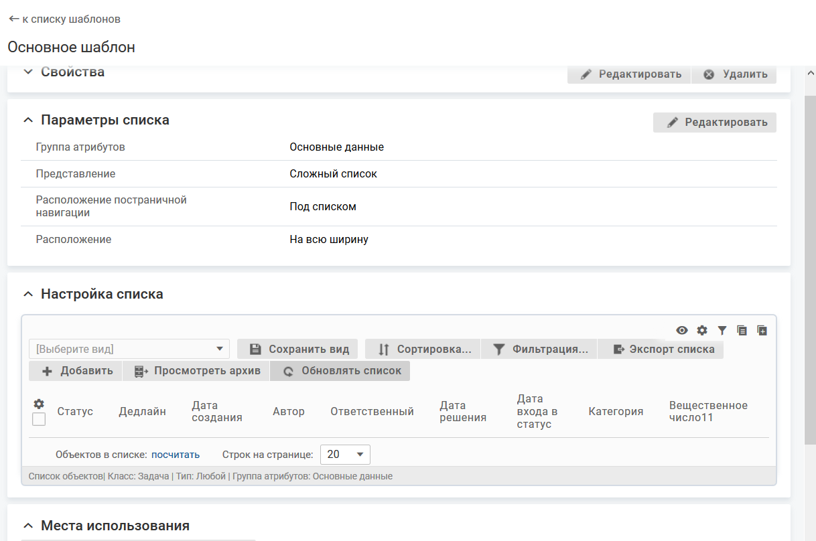Open the Сортировка dialog
The height and width of the screenshot is (541, 816).
(x=422, y=350)
